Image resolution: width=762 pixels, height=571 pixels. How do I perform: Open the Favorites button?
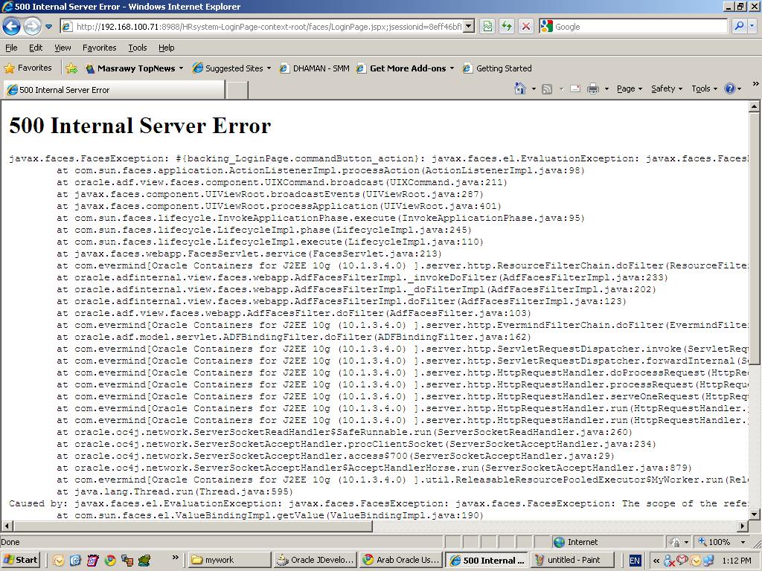[x=28, y=68]
